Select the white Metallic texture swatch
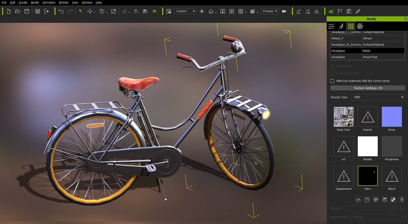408x224 pixels. coord(368,146)
